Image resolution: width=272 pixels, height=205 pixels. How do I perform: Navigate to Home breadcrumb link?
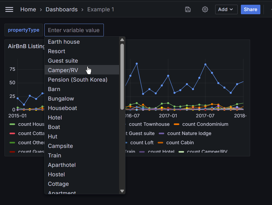[28, 9]
